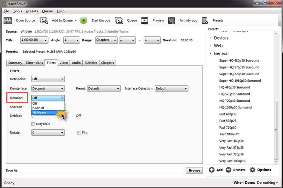The image size is (283, 188).
Task: Expand the Web preset group
Action: point(210,46)
